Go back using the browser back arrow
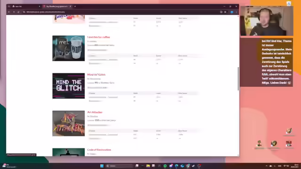This screenshot has width=301, height=169. pos(9,12)
